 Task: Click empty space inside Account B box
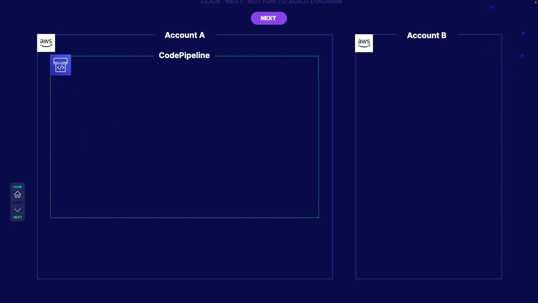tap(429, 157)
